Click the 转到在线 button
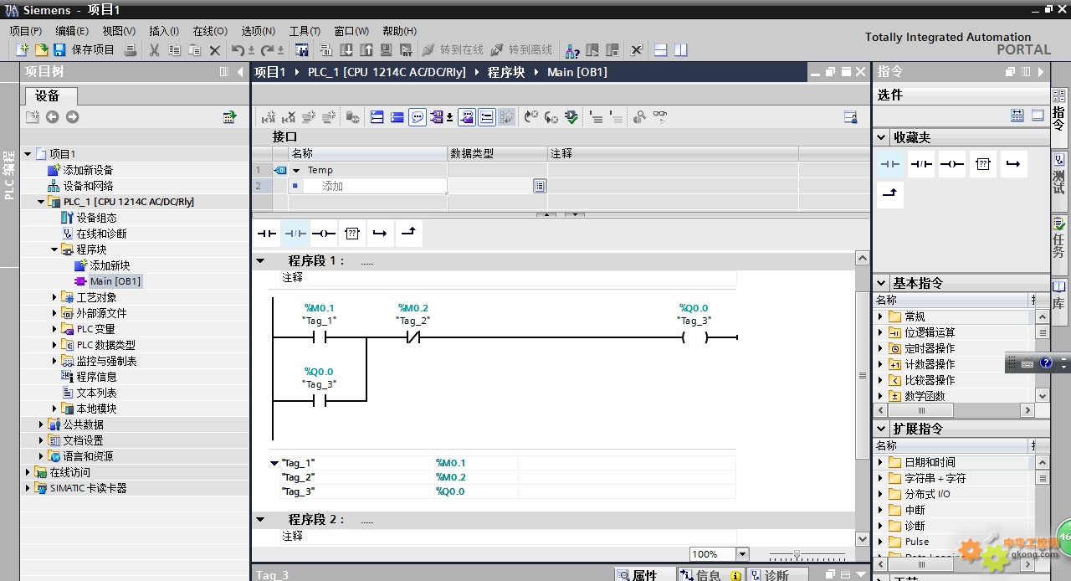This screenshot has width=1071, height=581. point(453,50)
